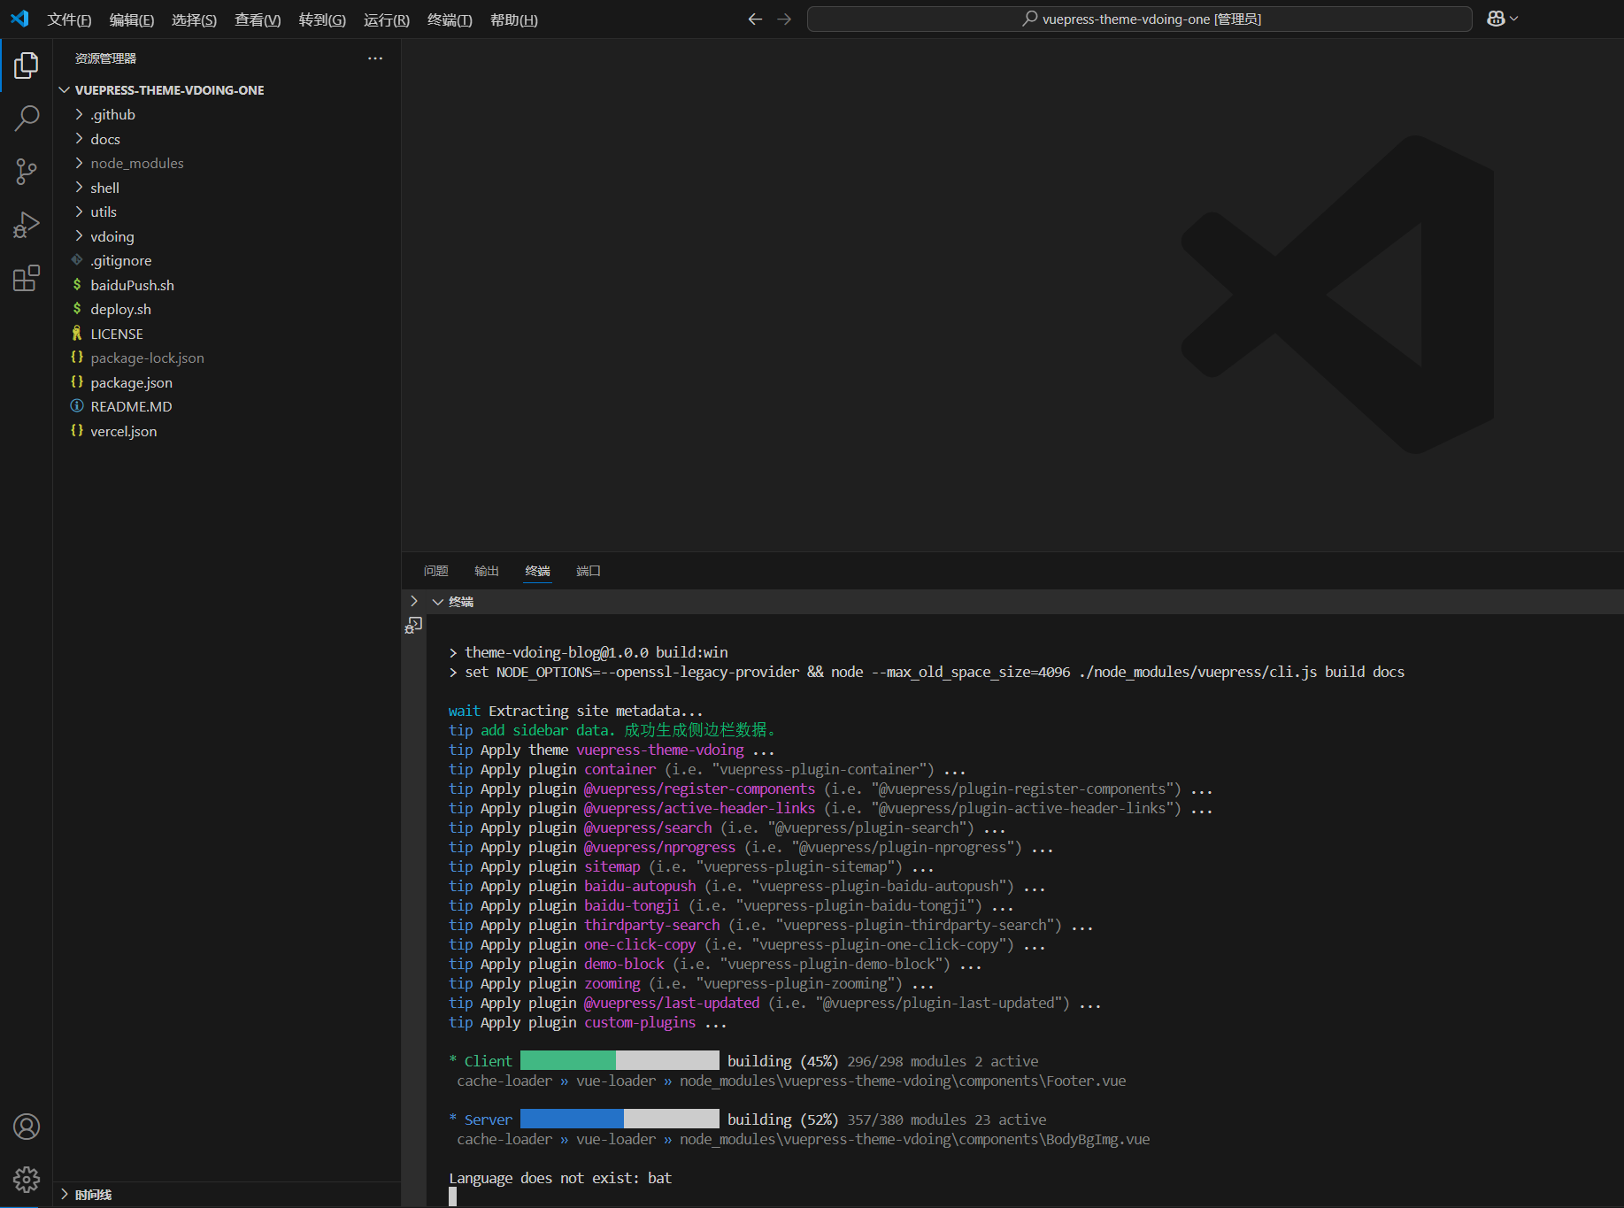Click the VS Code logo icon

click(19, 19)
